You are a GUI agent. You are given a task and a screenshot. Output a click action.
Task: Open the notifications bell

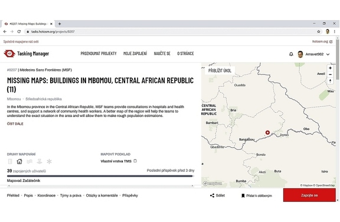tap(291, 54)
